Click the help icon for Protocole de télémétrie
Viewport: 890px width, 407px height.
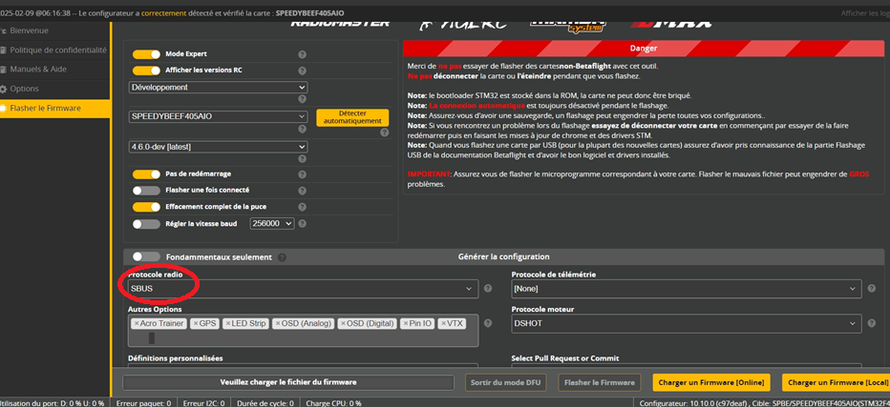(871, 289)
